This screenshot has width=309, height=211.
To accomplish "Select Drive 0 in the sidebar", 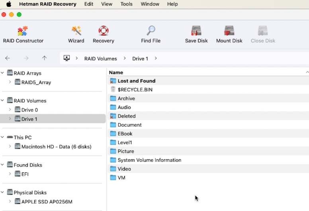I will click(29, 110).
